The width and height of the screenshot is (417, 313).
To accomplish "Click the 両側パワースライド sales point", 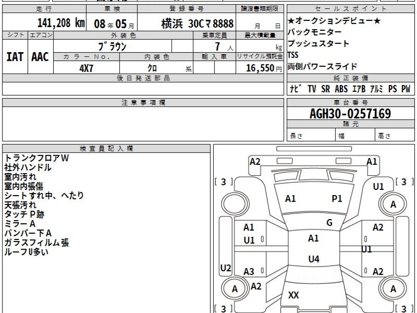I will point(322,66).
